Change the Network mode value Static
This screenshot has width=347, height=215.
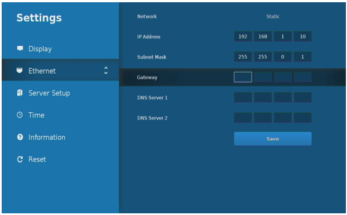273,16
